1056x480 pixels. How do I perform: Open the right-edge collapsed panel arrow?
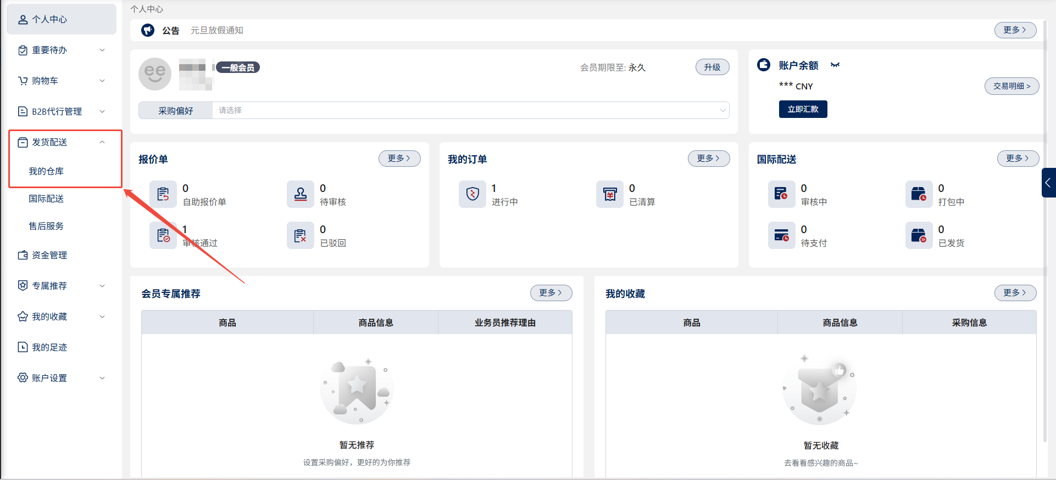click(1048, 183)
